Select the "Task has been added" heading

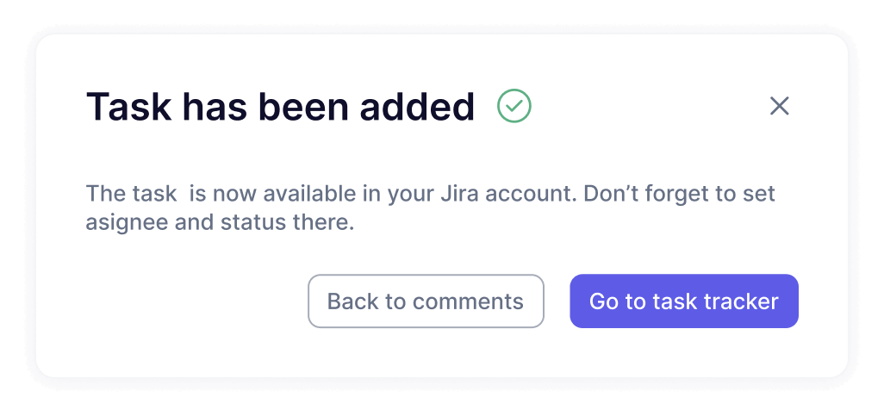[280, 107]
